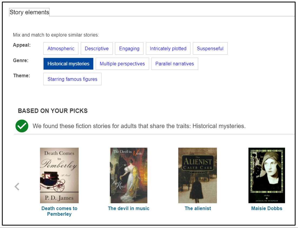This screenshot has width=298, height=228.
Task: Enable the Descriptive appeal trait
Action: tap(97, 48)
